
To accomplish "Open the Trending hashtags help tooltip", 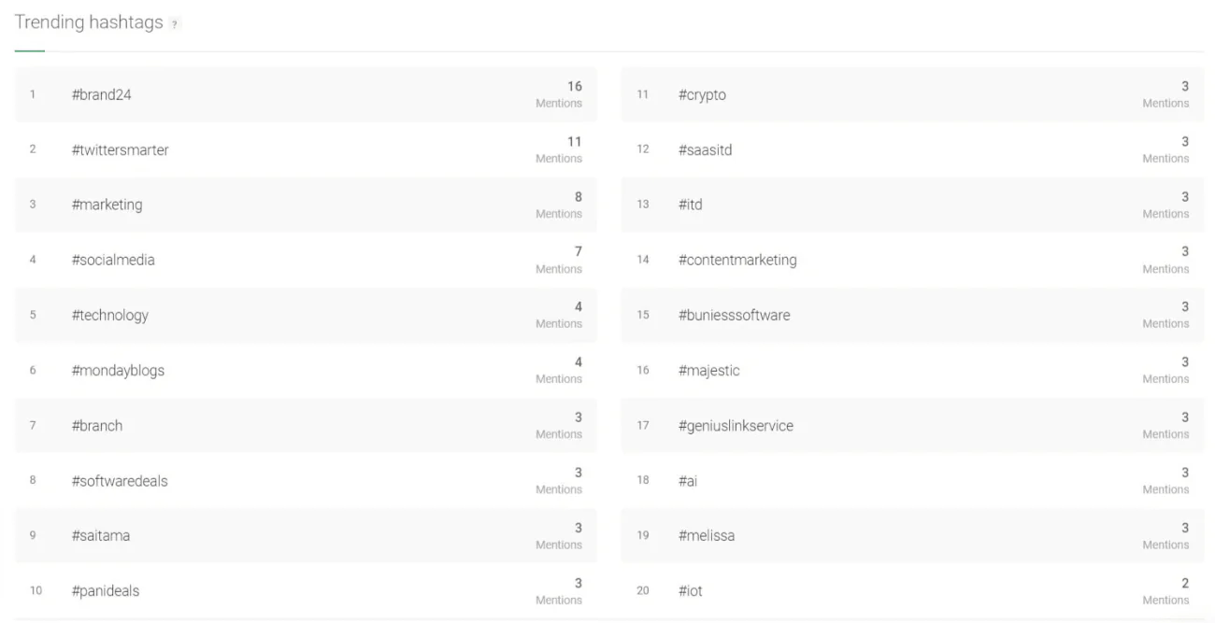I will click(x=173, y=23).
